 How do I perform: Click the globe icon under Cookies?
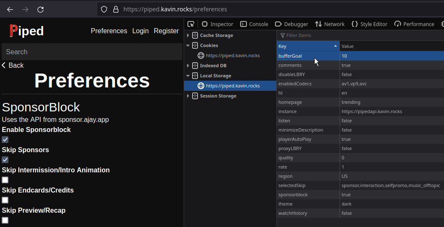coord(201,55)
